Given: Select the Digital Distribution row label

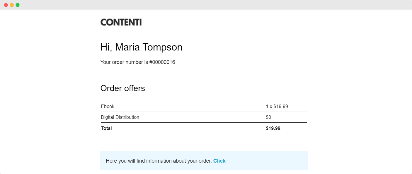Looking at the screenshot, I should [120, 117].
